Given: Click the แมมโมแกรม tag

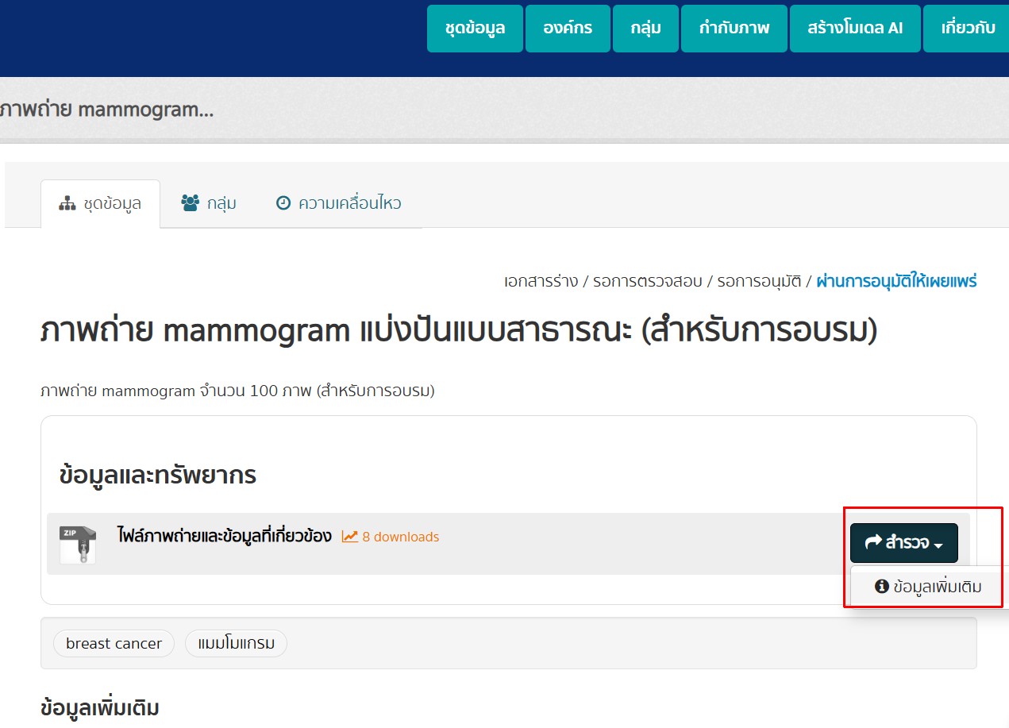Looking at the screenshot, I should click(236, 643).
